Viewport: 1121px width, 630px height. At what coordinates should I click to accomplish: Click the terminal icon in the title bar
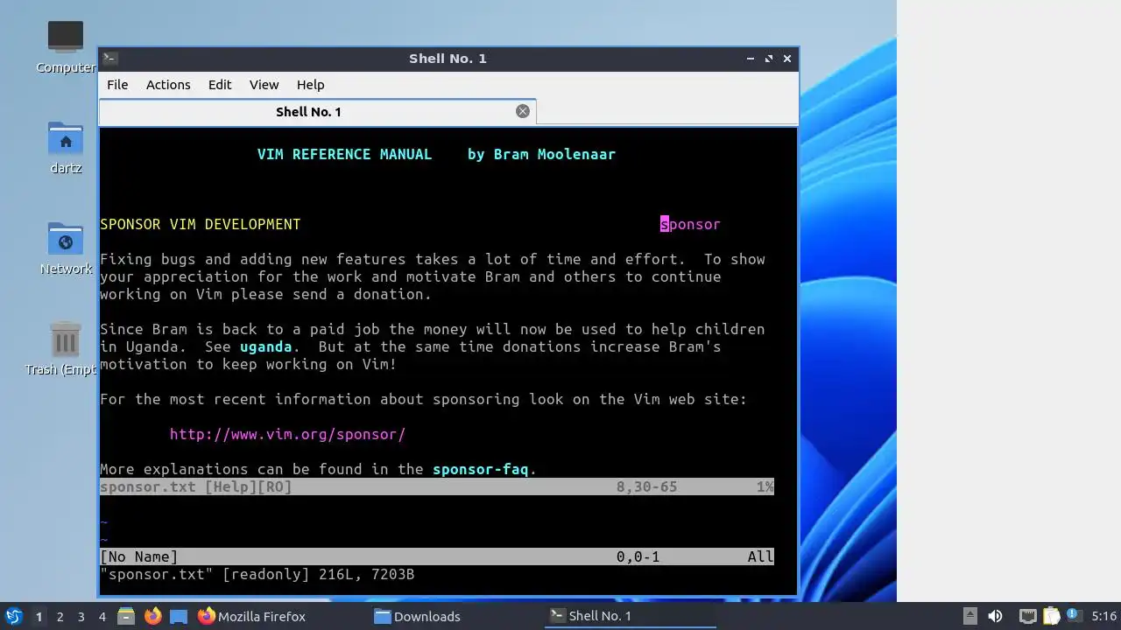coord(109,59)
